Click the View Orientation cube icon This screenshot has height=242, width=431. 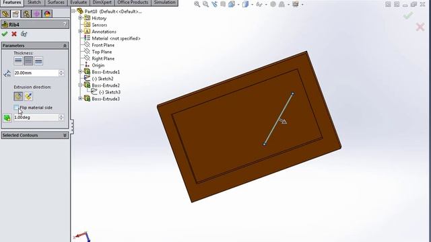(x=232, y=4)
